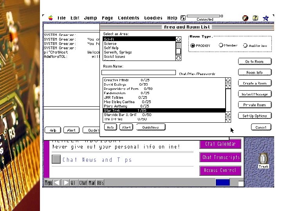Open Set-Up Options
The width and height of the screenshot is (282, 211).
point(255,116)
